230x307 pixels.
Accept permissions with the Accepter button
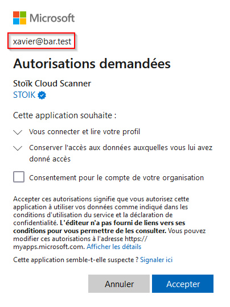point(183,284)
